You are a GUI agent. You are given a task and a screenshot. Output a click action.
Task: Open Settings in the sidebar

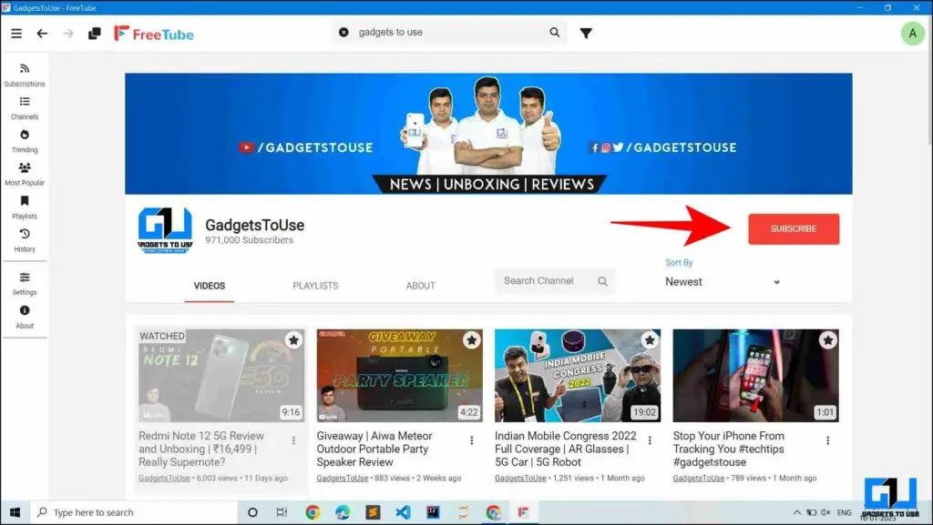click(25, 284)
